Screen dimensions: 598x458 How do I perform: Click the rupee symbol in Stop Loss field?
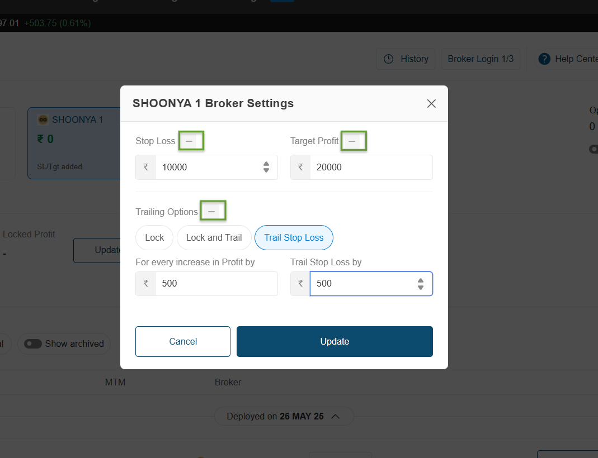[x=146, y=167]
